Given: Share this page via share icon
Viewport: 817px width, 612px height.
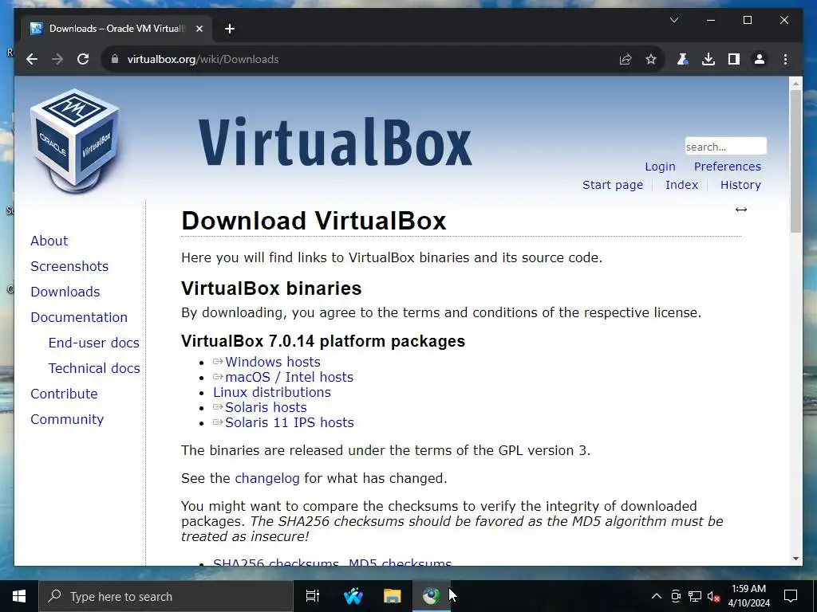Looking at the screenshot, I should [626, 59].
